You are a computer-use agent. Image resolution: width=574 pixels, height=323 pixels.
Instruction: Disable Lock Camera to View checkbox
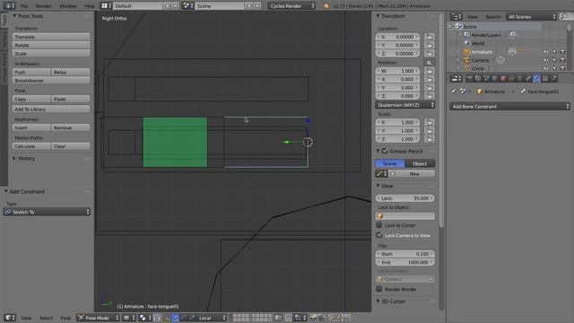pos(379,235)
